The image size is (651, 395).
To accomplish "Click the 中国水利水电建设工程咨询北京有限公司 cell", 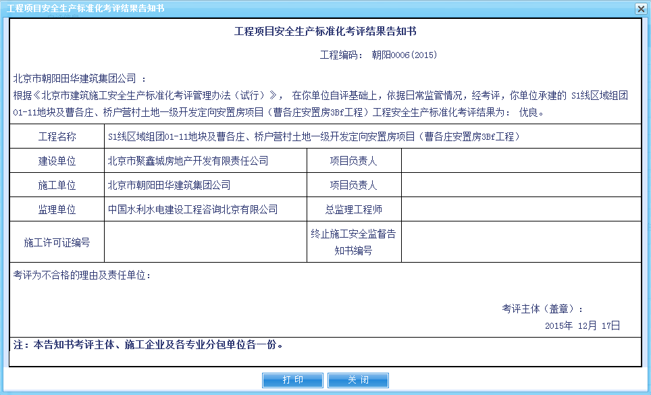I will (192, 209).
